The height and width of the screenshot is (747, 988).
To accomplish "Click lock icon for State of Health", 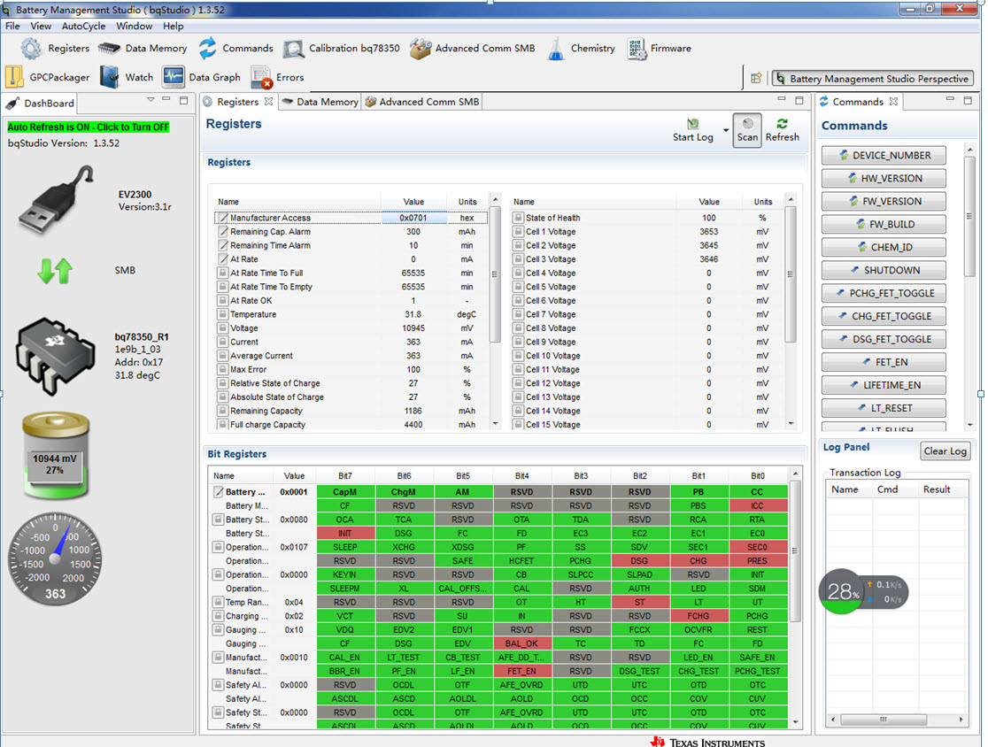I will 518,218.
